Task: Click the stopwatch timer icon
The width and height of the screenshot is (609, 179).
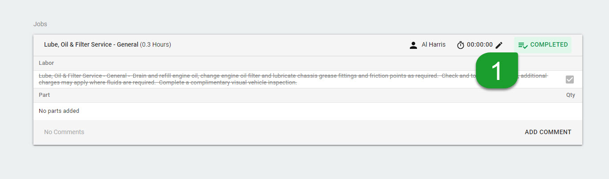Action: tap(461, 45)
